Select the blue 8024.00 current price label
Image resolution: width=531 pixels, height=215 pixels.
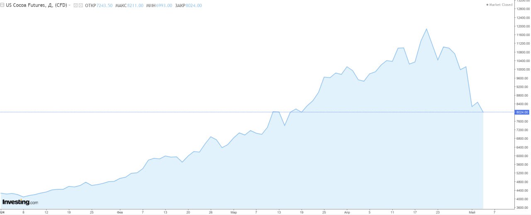[521, 112]
